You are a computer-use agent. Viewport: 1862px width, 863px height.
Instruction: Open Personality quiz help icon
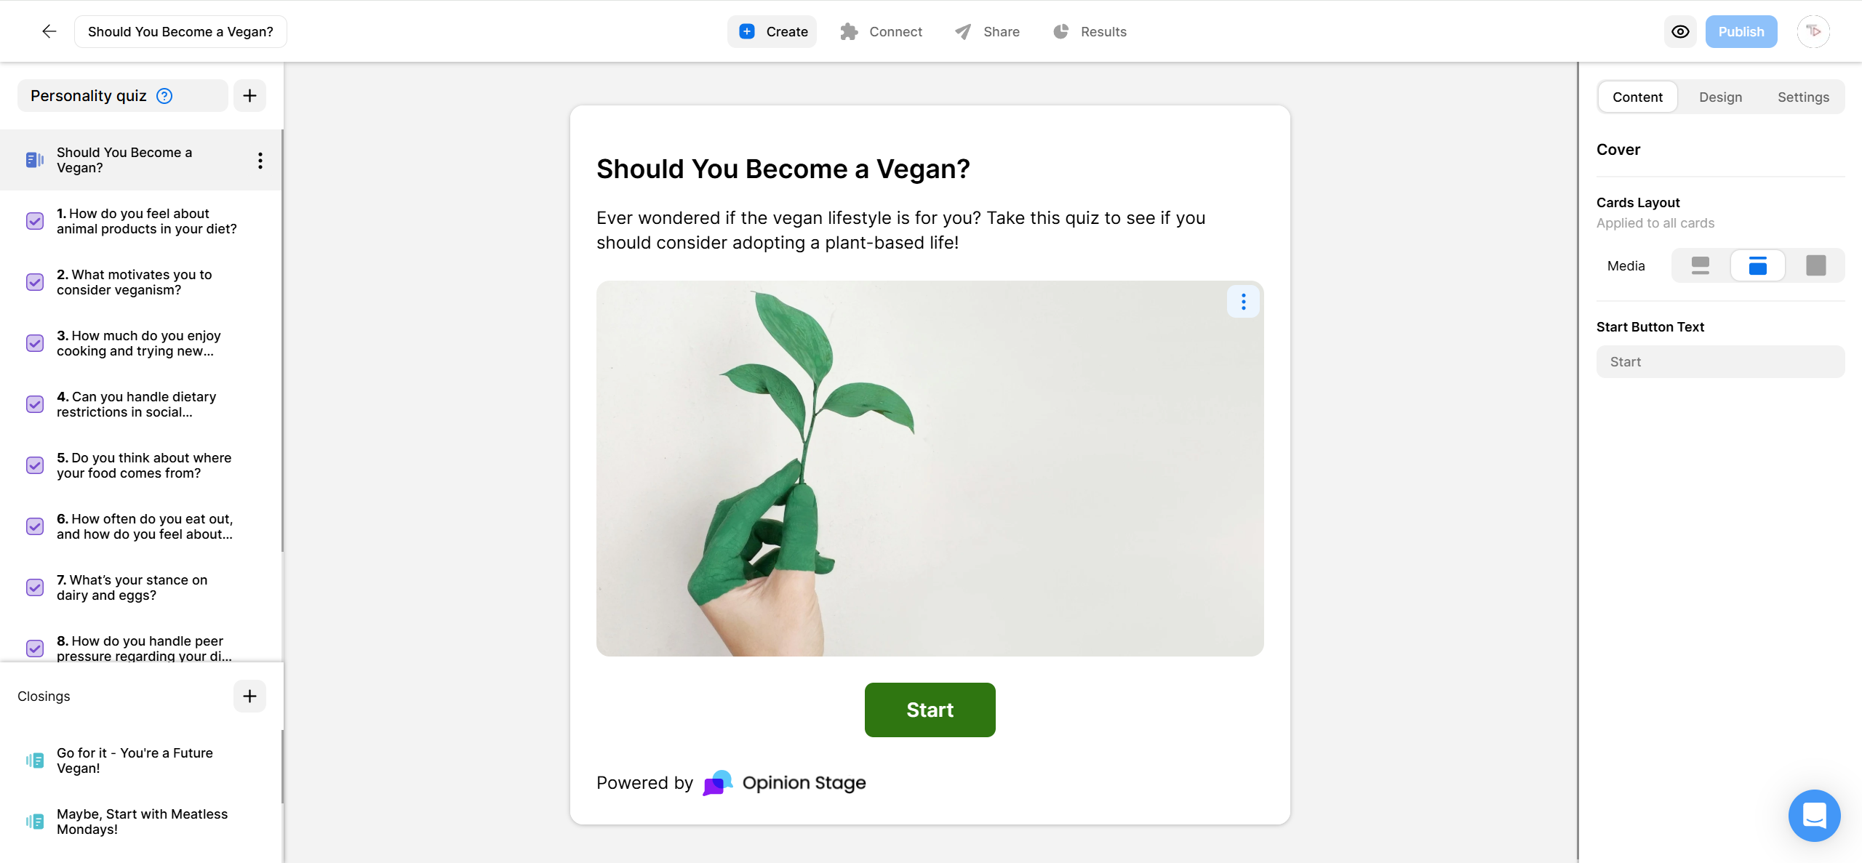tap(164, 95)
